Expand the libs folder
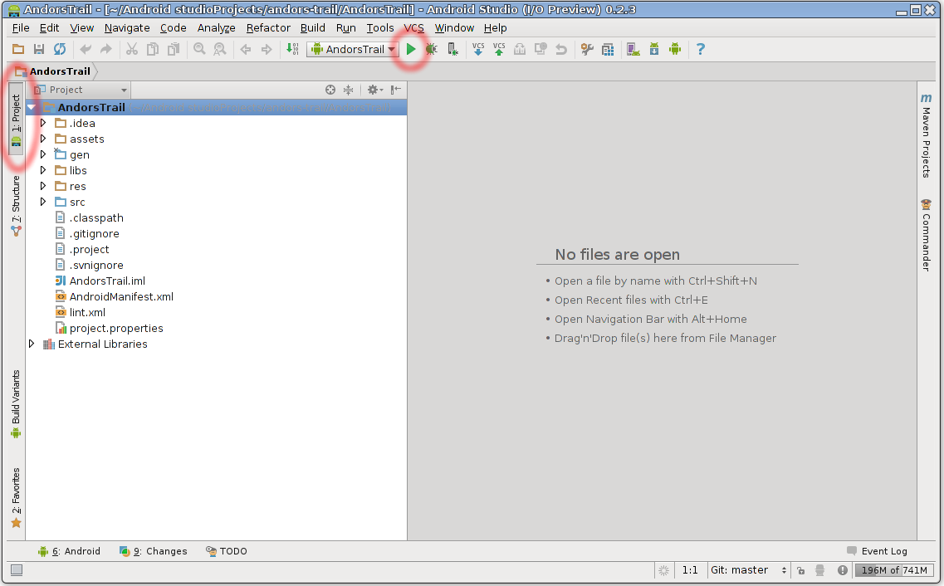The width and height of the screenshot is (944, 586). [x=43, y=170]
